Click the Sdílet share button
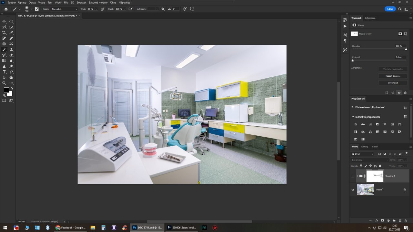The width and height of the screenshot is (413, 232). tap(390, 9)
